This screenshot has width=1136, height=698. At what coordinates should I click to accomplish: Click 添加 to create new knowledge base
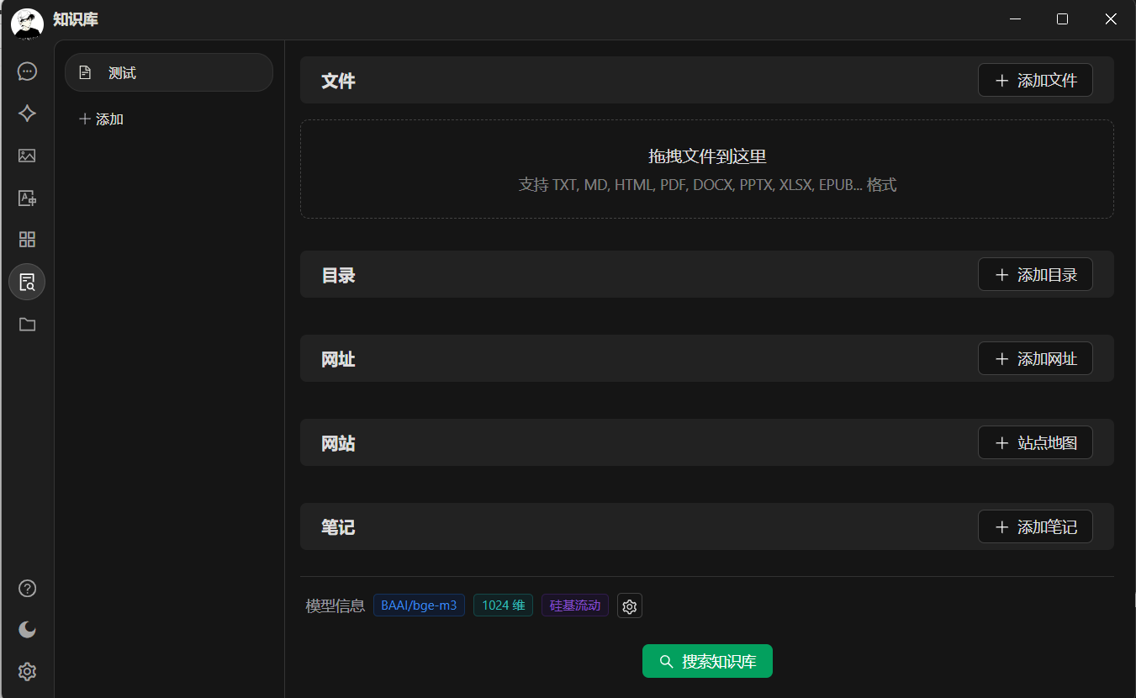102,119
